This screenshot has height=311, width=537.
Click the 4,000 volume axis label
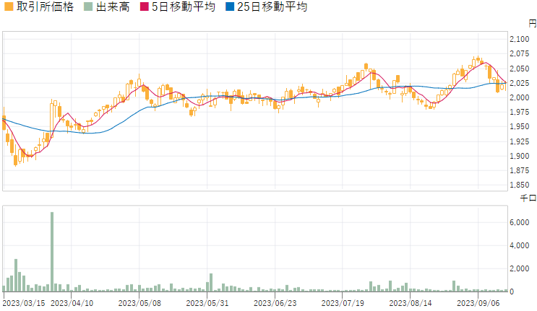pos(520,246)
